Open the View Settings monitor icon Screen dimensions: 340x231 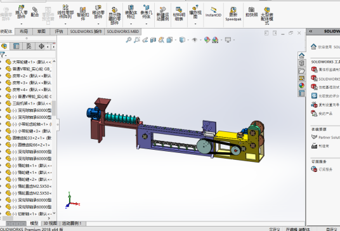pos(228,40)
